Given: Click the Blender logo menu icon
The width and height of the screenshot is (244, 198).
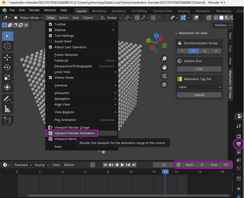Looking at the screenshot, I should click(x=4, y=10).
